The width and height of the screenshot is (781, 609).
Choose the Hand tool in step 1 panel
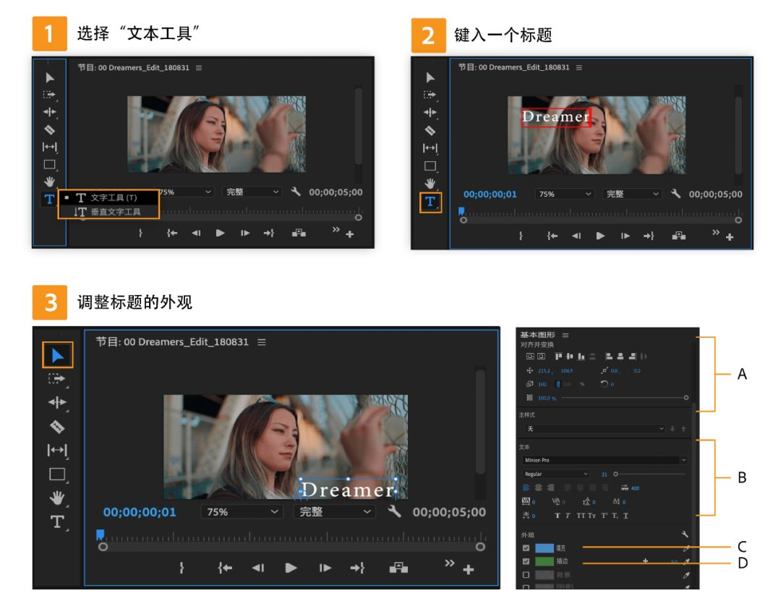49,182
